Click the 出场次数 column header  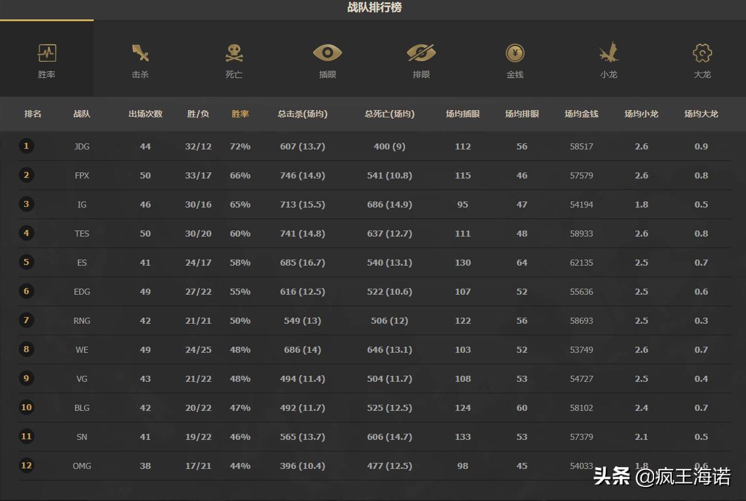(145, 114)
